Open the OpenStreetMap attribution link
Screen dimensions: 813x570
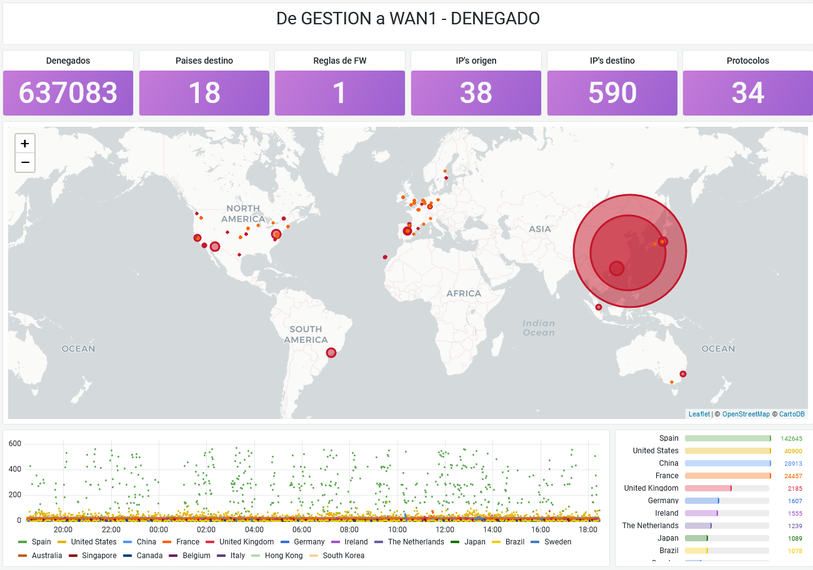pyautogui.click(x=746, y=414)
